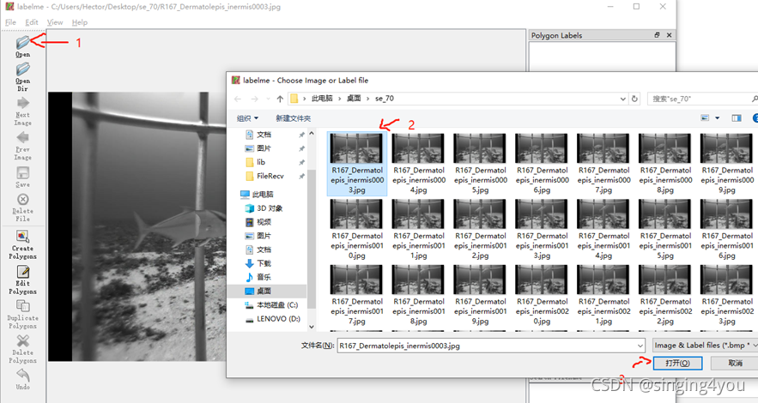Image resolution: width=758 pixels, height=403 pixels.
Task: Click the 新建文件夹 button
Action: (294, 118)
